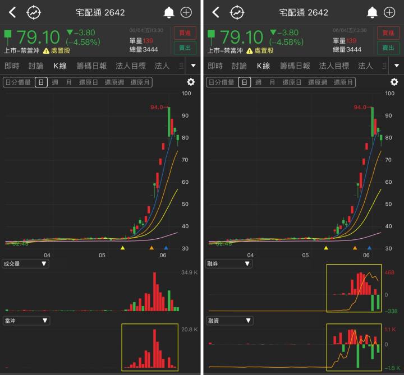Viewport: 404px width, 375px height.
Task: Tap the blue triangle marker in right chart
Action: (x=369, y=248)
